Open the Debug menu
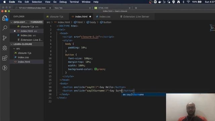Screen dimensions: 215x121 [63, 2]
